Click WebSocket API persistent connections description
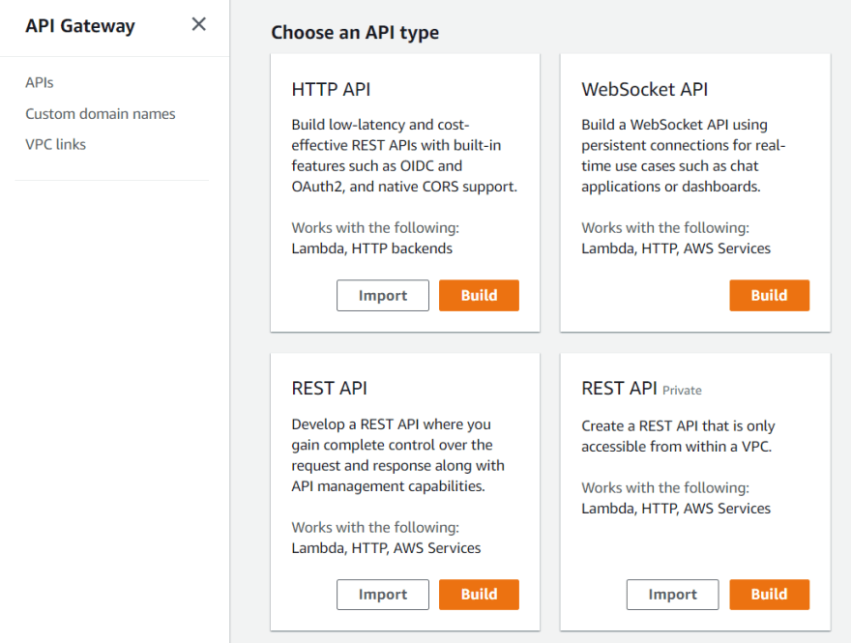 (684, 156)
